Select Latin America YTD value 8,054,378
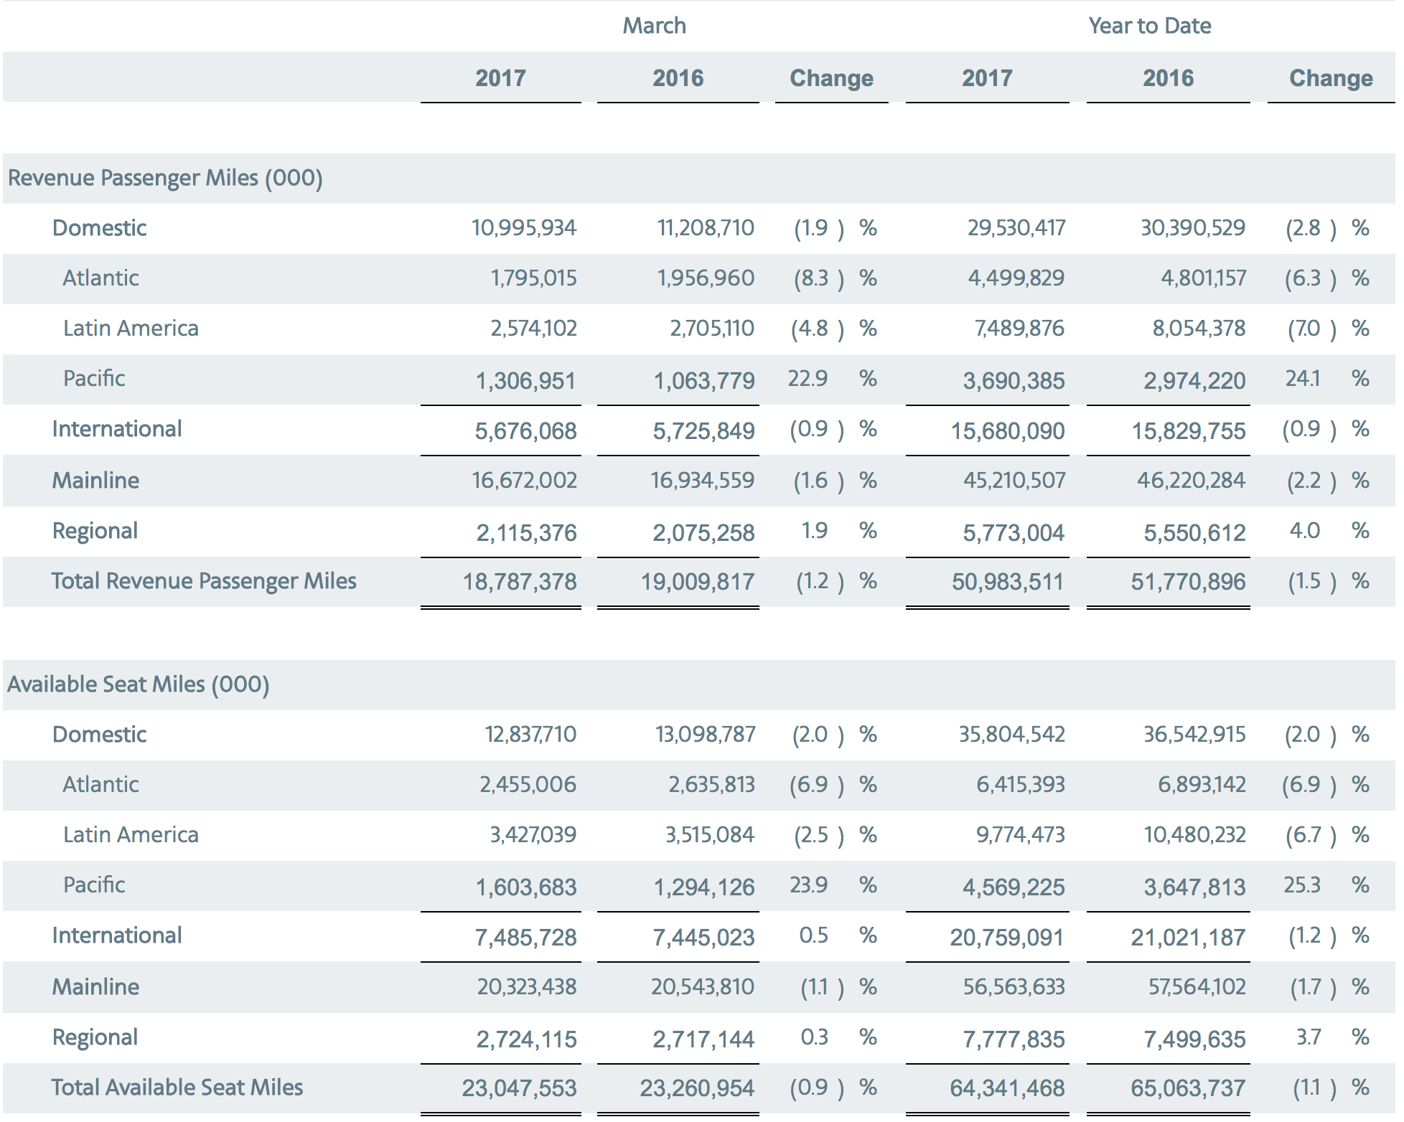The image size is (1404, 1122). tap(1199, 329)
